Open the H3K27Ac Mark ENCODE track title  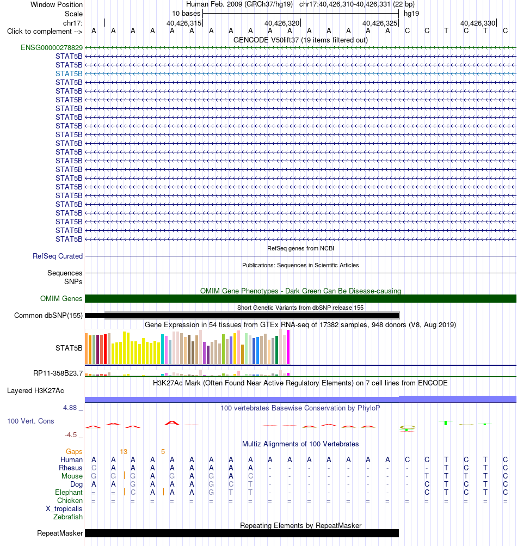pyautogui.click(x=300, y=383)
